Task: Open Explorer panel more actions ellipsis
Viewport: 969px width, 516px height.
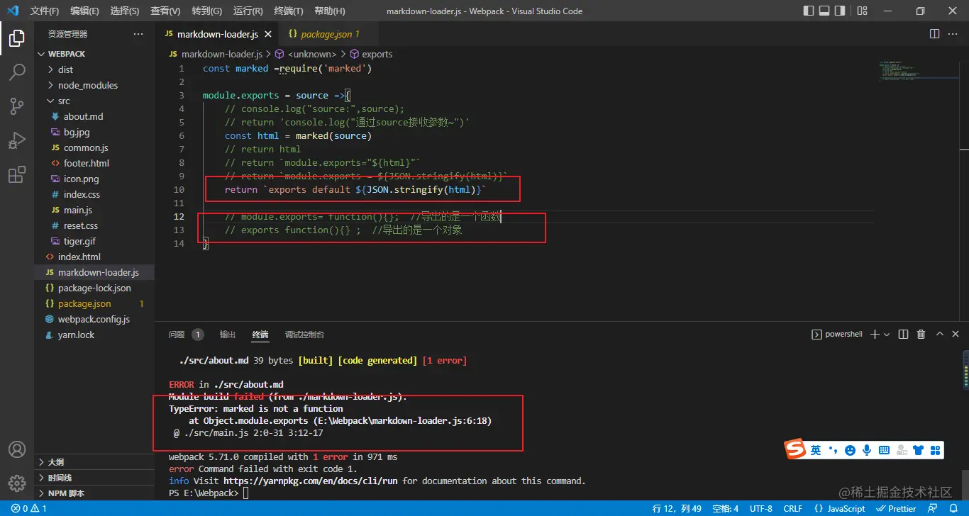Action: click(138, 34)
